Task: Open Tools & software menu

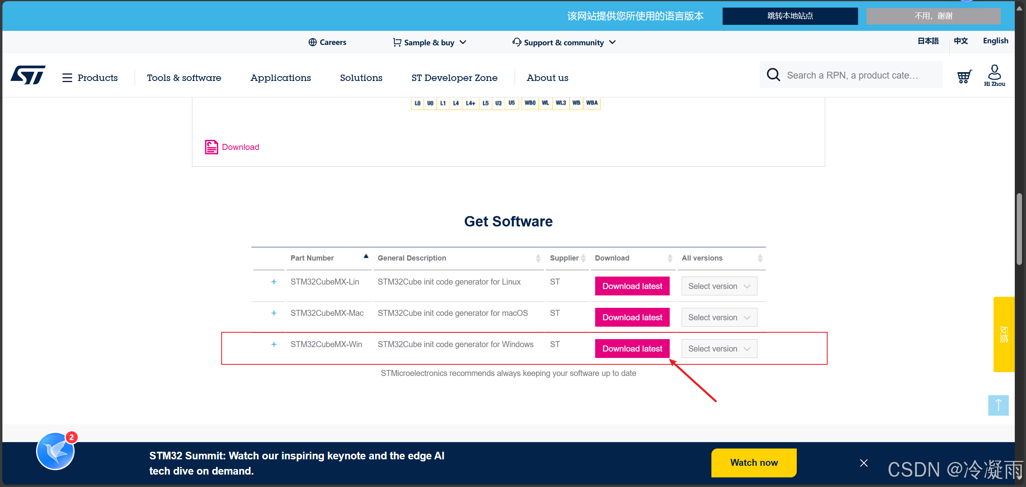Action: click(184, 78)
